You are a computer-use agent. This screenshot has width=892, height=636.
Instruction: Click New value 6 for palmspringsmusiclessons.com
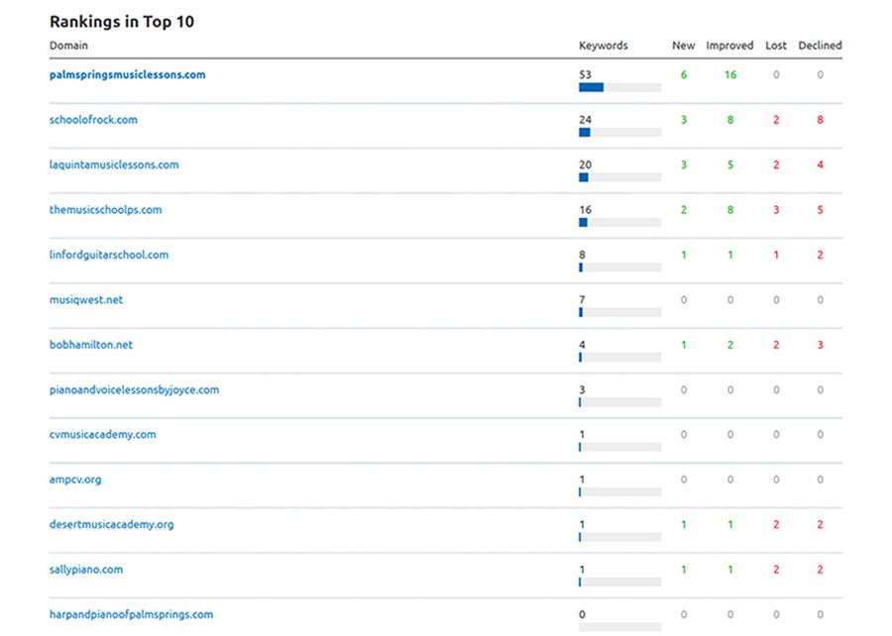684,74
